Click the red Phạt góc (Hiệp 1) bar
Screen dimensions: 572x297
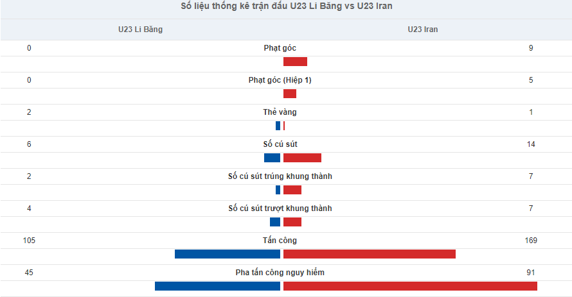click(290, 94)
